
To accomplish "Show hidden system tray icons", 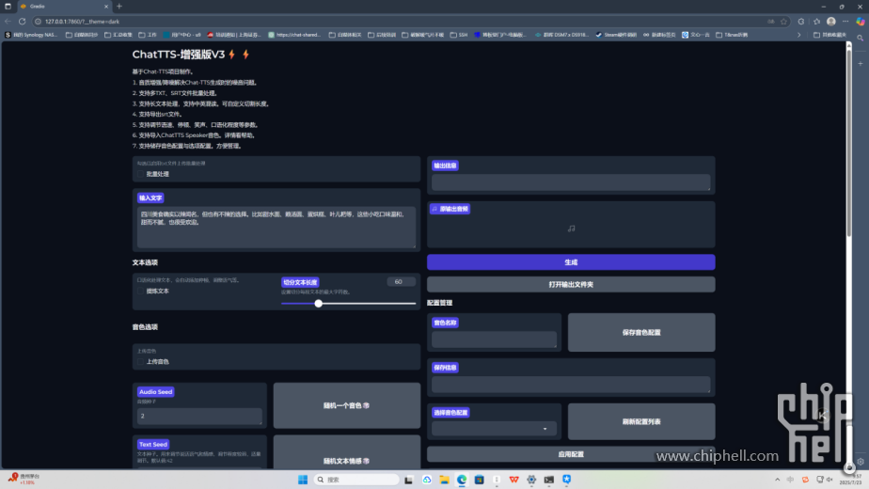I will coord(777,480).
